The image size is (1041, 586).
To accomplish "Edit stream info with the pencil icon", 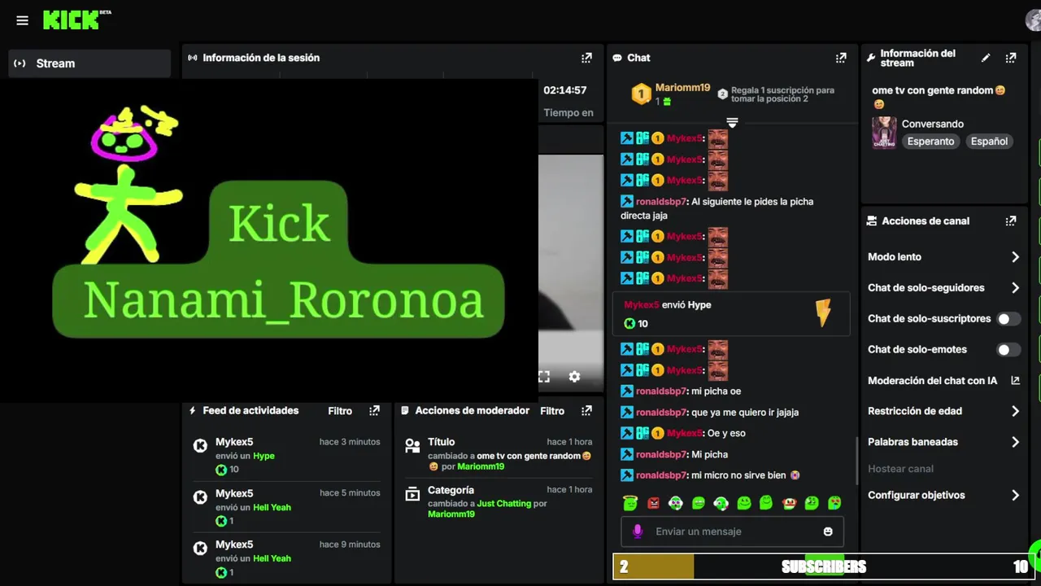I will 986,58.
